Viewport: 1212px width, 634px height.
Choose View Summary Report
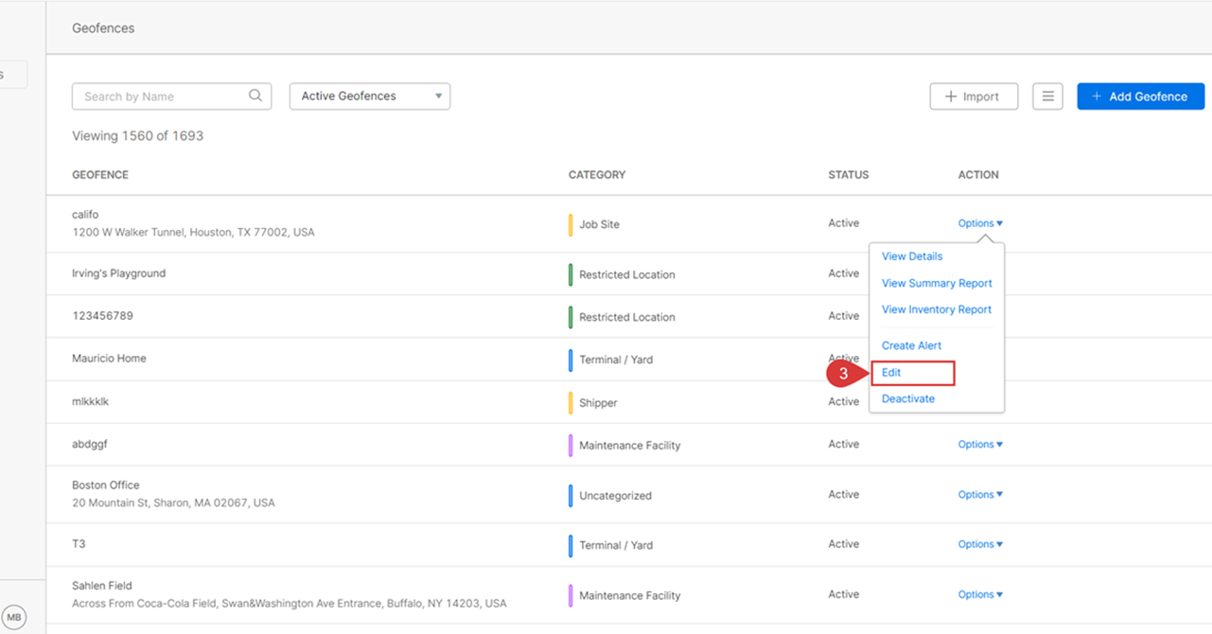point(937,283)
